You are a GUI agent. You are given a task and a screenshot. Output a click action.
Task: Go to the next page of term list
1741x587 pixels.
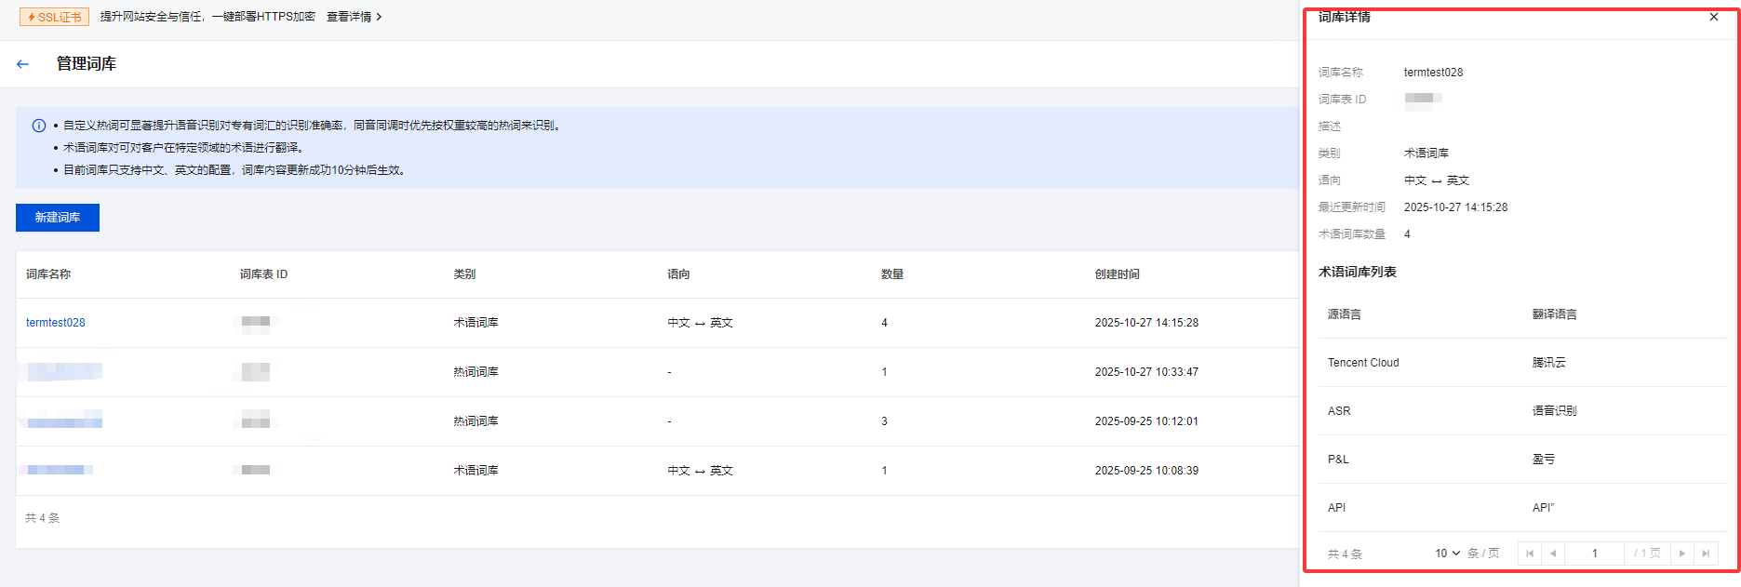point(1682,554)
